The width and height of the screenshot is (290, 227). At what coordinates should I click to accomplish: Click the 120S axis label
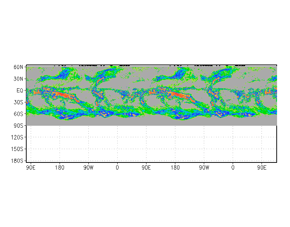click(17, 137)
